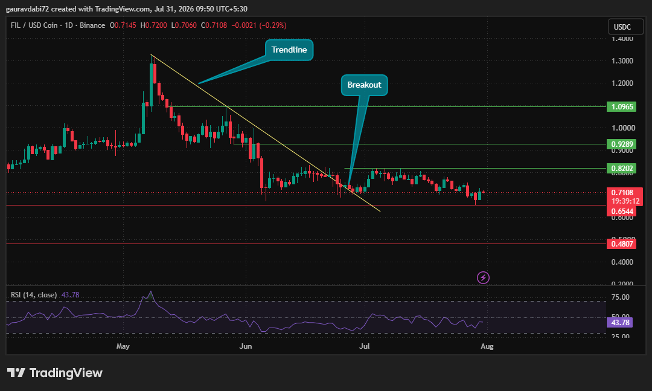Select the Breakout callout label
Image resolution: width=652 pixels, height=391 pixels.
point(364,85)
